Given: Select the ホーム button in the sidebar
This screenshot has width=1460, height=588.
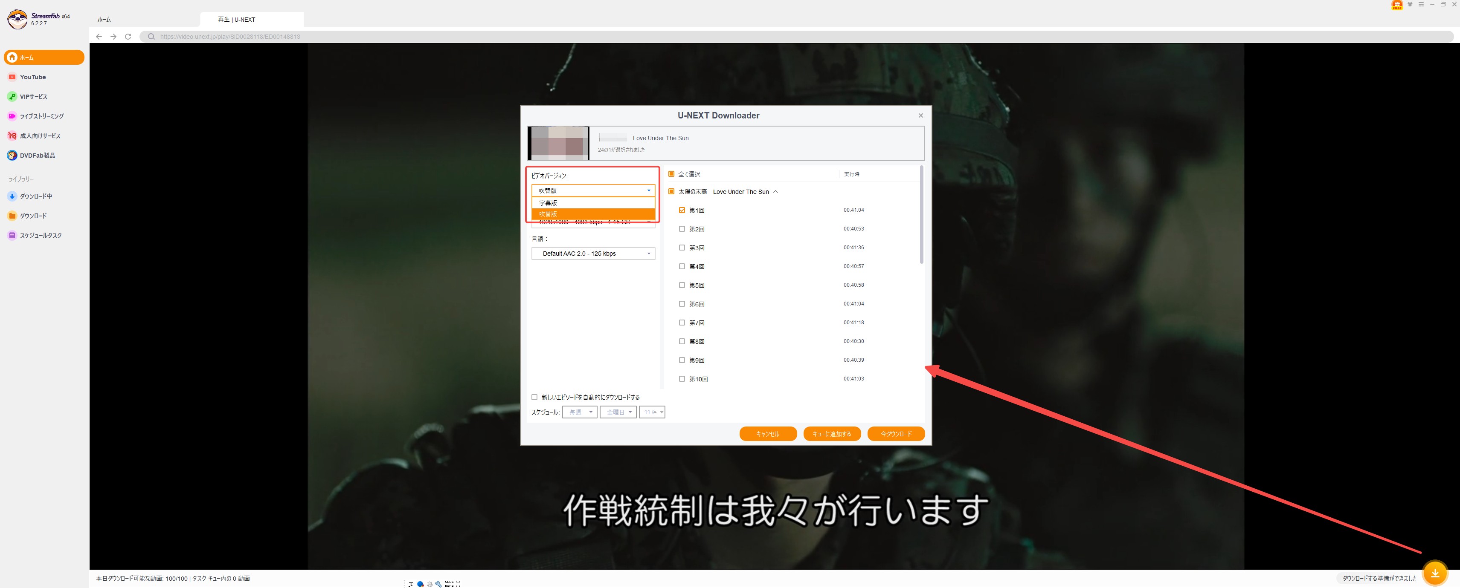Looking at the screenshot, I should (x=44, y=57).
